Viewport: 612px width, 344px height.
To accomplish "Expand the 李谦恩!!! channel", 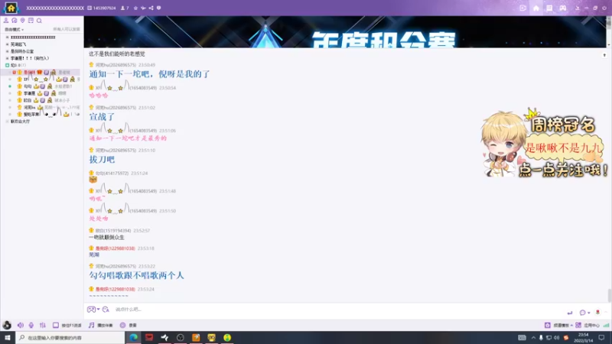I will click(7, 59).
